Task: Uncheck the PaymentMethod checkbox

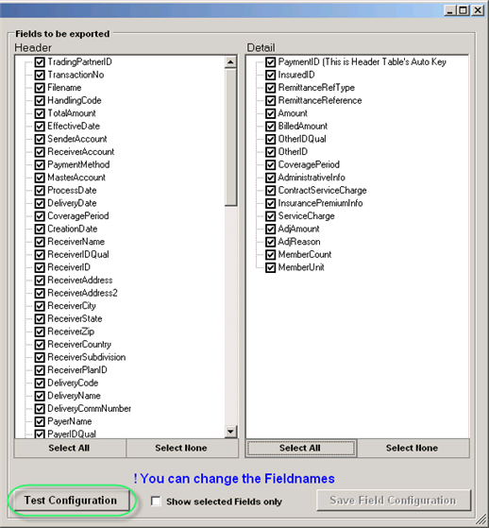Action: pyautogui.click(x=40, y=164)
